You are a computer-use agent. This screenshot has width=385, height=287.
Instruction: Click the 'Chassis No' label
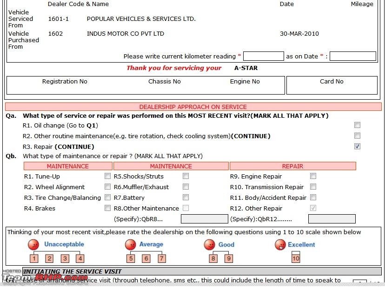(165, 82)
